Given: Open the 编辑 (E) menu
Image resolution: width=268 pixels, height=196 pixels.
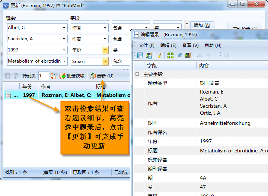Looking at the screenshot, I should tap(168, 45).
